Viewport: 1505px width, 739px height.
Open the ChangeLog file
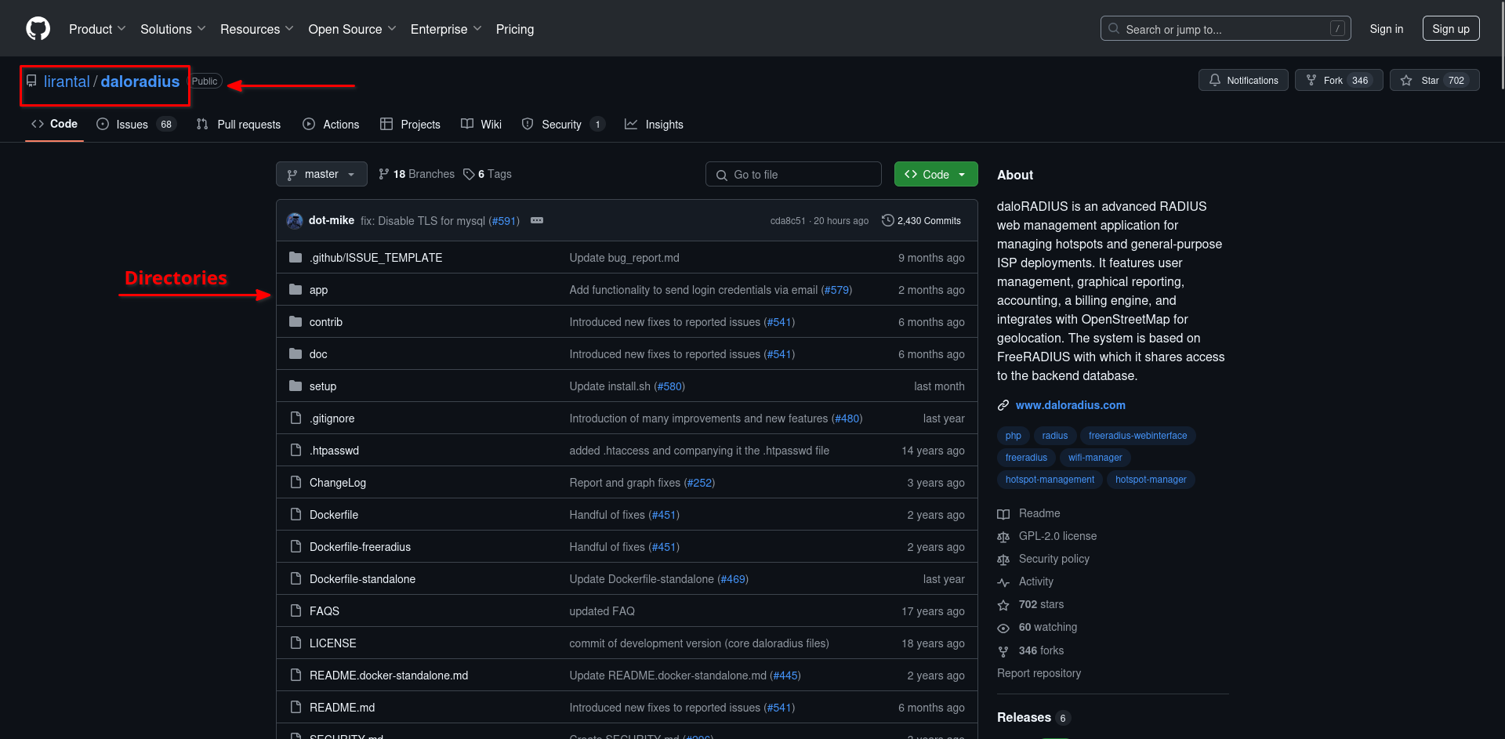pyautogui.click(x=338, y=483)
